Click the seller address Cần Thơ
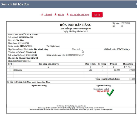The width and height of the screenshot is (137, 117). tap(19, 40)
